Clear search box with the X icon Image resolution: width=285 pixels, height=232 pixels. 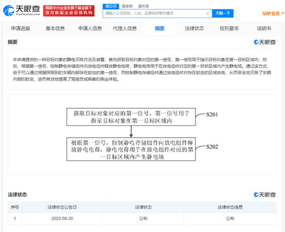tap(207, 13)
